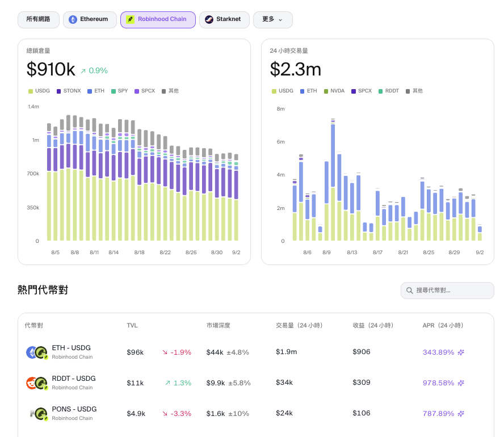Open the PONS - USDG pair name
504x437 pixels.
74,409
